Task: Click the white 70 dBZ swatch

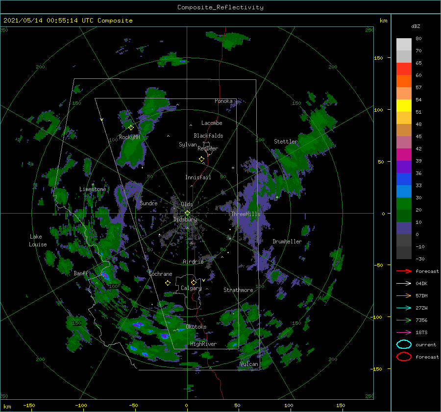Action: coord(404,45)
